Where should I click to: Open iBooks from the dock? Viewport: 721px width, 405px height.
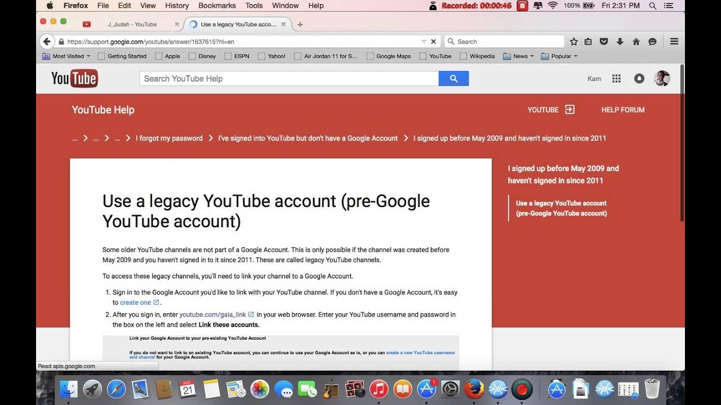[402, 389]
